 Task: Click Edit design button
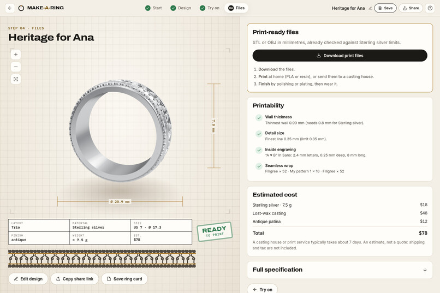pyautogui.click(x=28, y=279)
